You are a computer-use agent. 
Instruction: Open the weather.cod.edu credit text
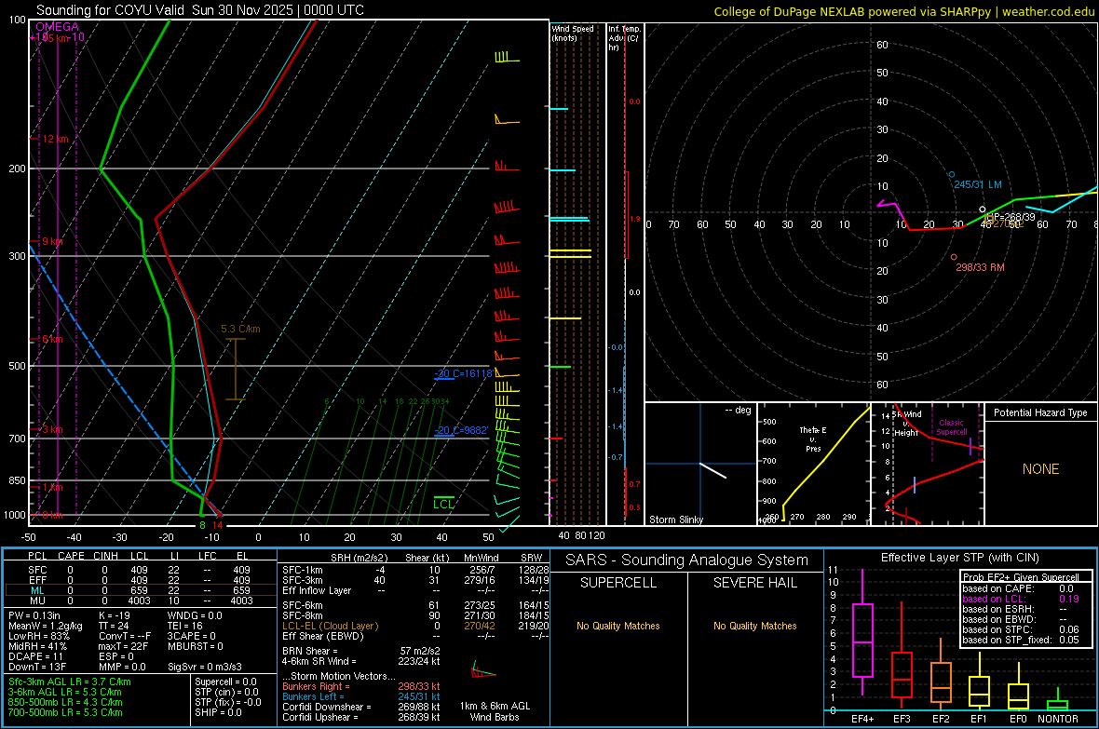coord(1049,11)
